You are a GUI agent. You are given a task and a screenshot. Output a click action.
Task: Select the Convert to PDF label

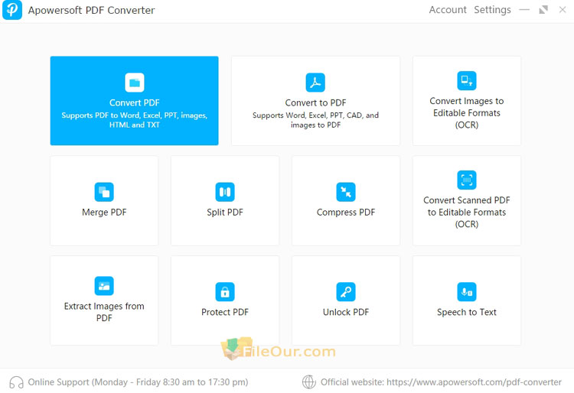315,102
